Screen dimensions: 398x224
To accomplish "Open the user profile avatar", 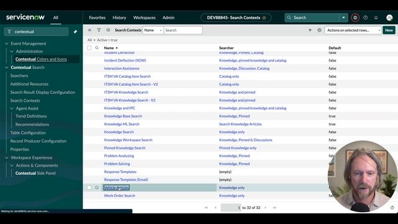I will (389, 17).
